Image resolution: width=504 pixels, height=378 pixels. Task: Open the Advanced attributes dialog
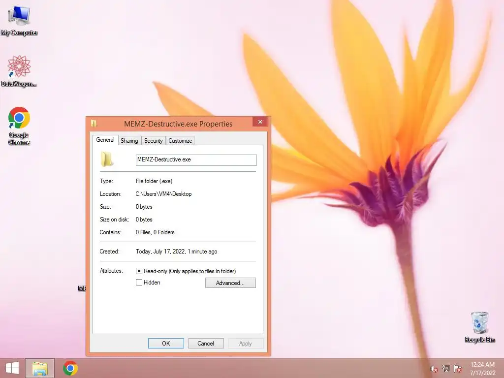pos(230,283)
